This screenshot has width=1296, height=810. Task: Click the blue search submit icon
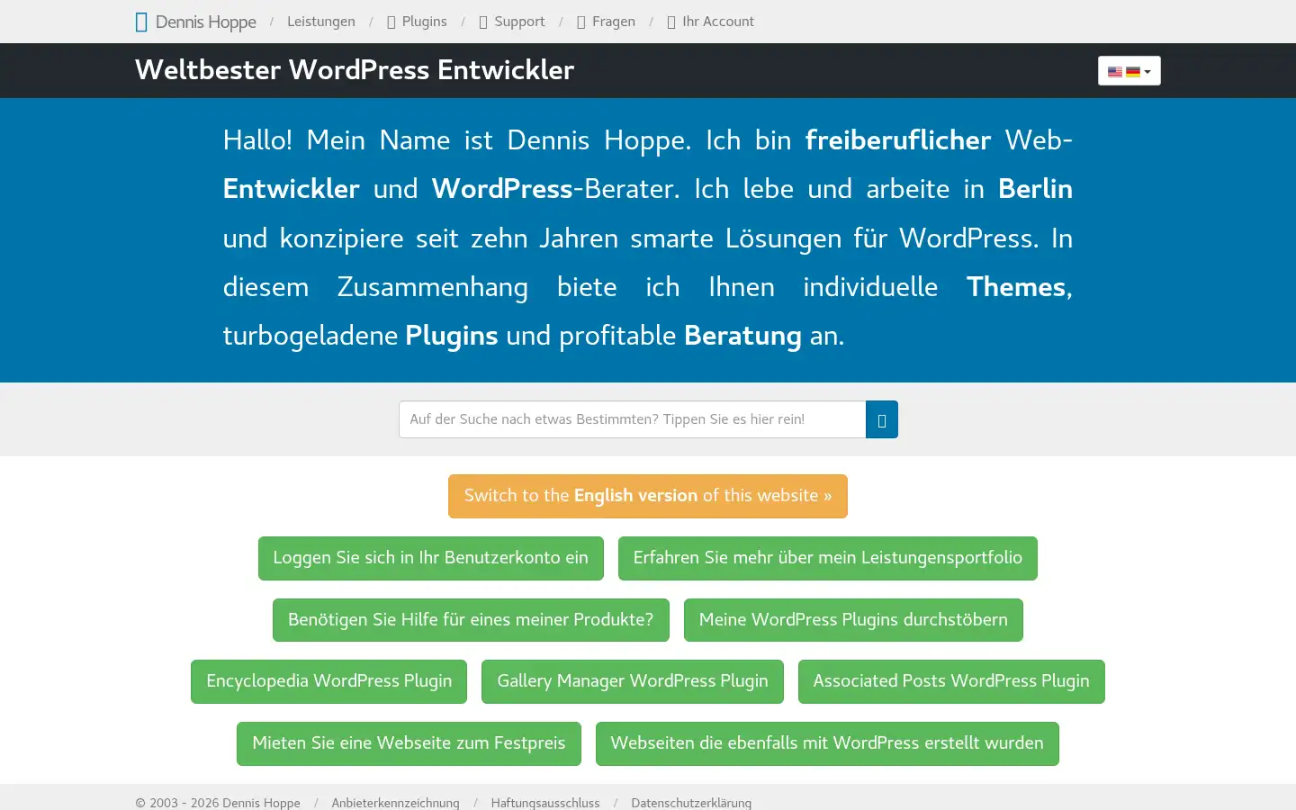882,419
